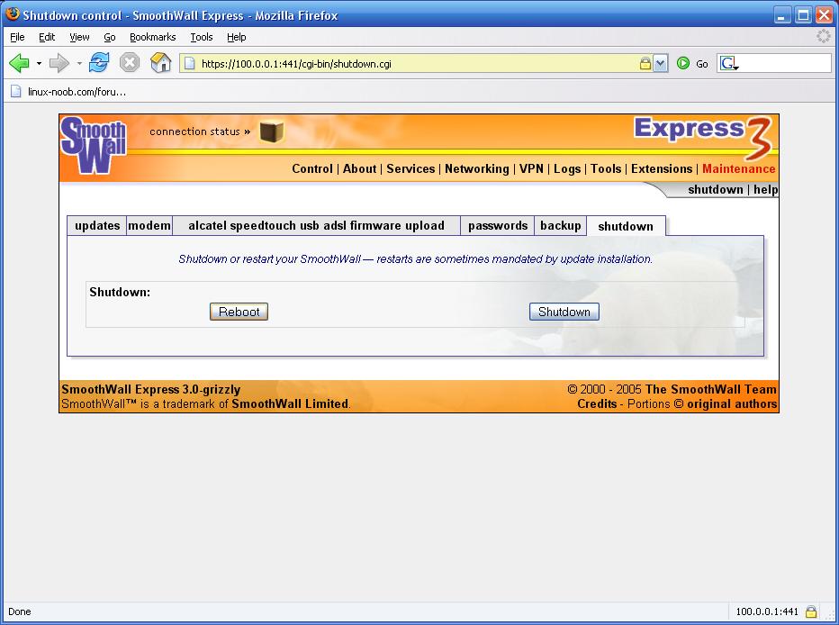This screenshot has height=625, width=839.
Task: Reload the page with the refresh icon
Action: click(x=99, y=63)
